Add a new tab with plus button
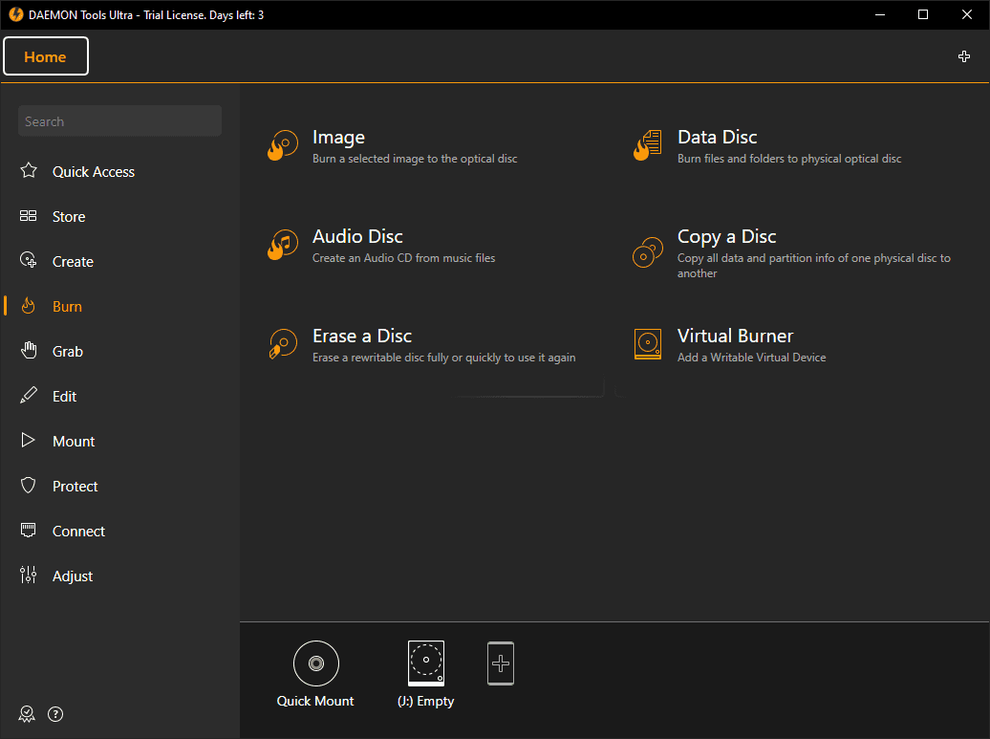990x739 pixels. [964, 56]
